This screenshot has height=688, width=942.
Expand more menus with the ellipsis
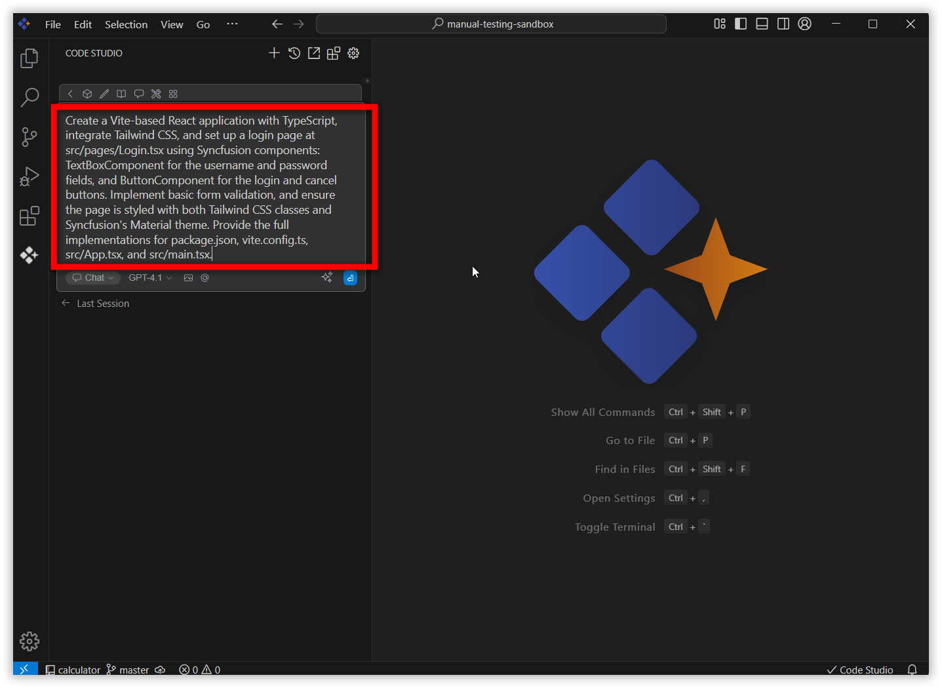click(232, 24)
